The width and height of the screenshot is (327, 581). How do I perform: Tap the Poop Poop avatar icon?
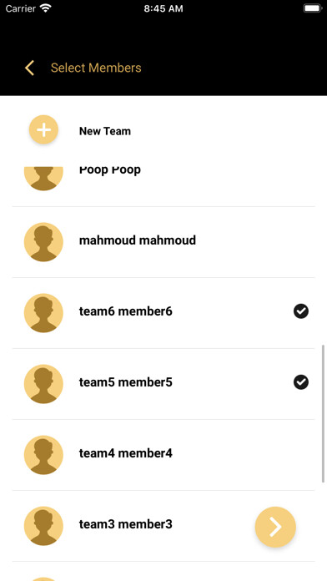pos(43,179)
